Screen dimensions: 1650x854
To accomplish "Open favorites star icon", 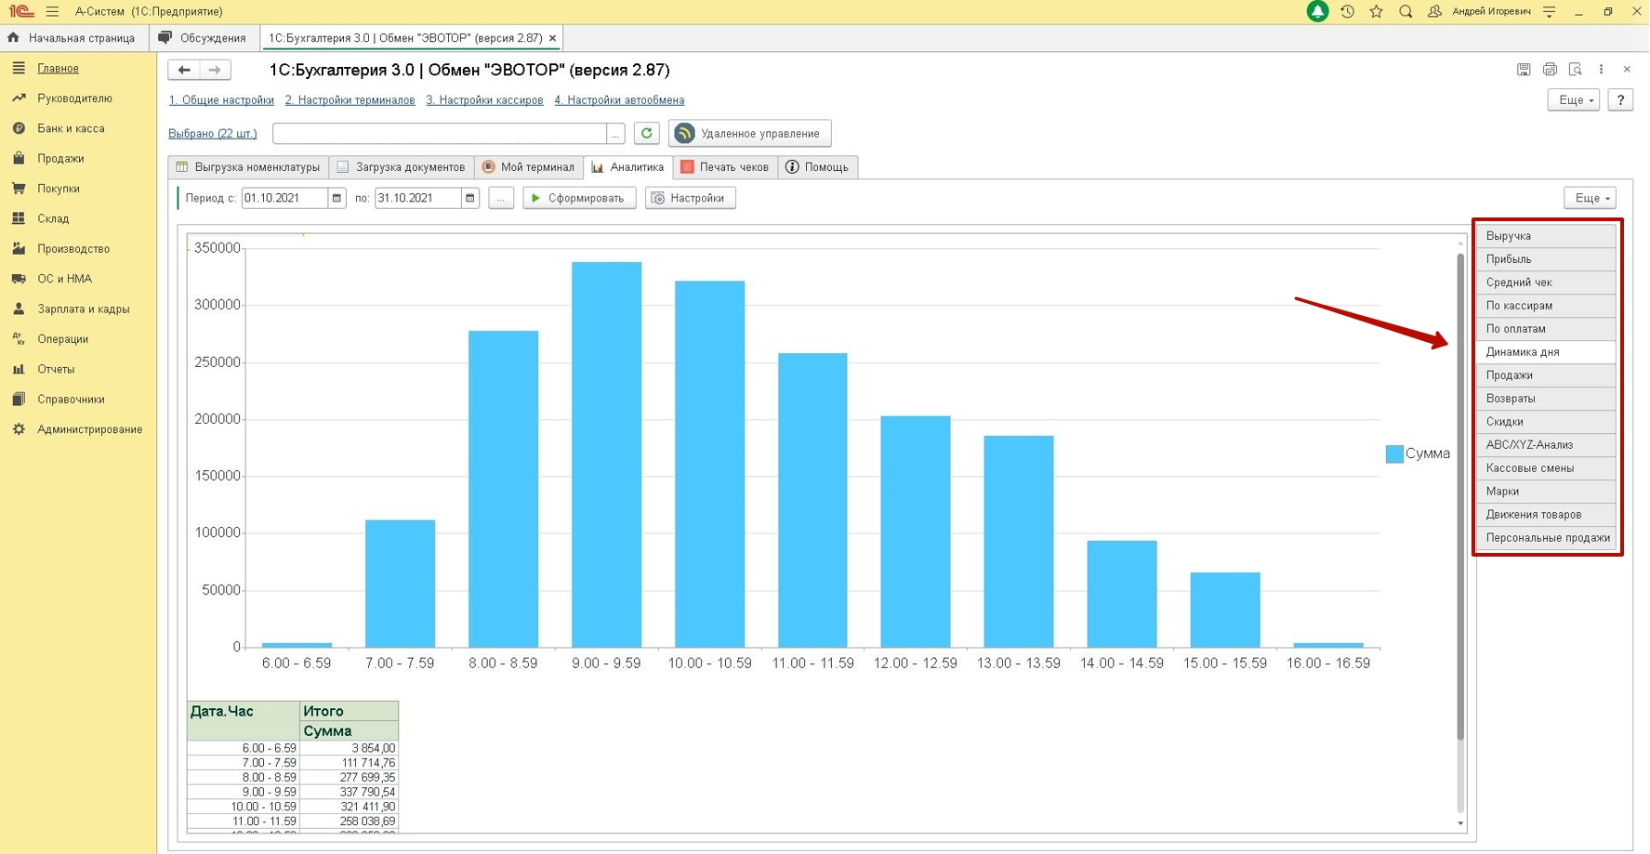I will pyautogui.click(x=1377, y=11).
